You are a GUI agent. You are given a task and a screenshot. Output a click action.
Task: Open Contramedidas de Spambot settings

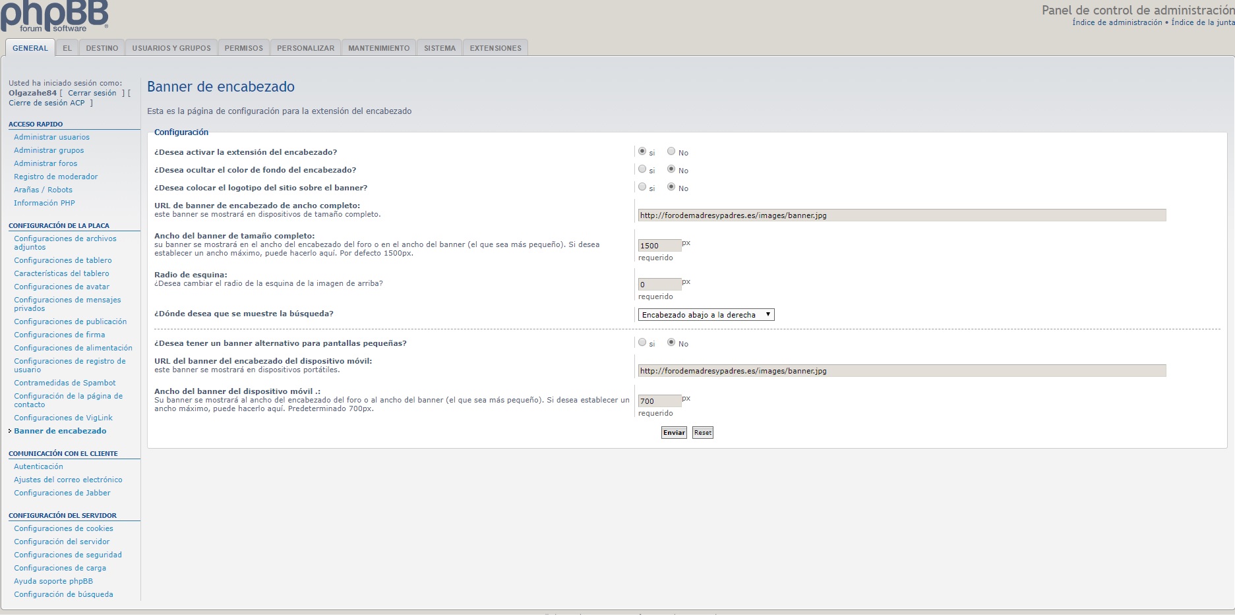click(x=65, y=383)
